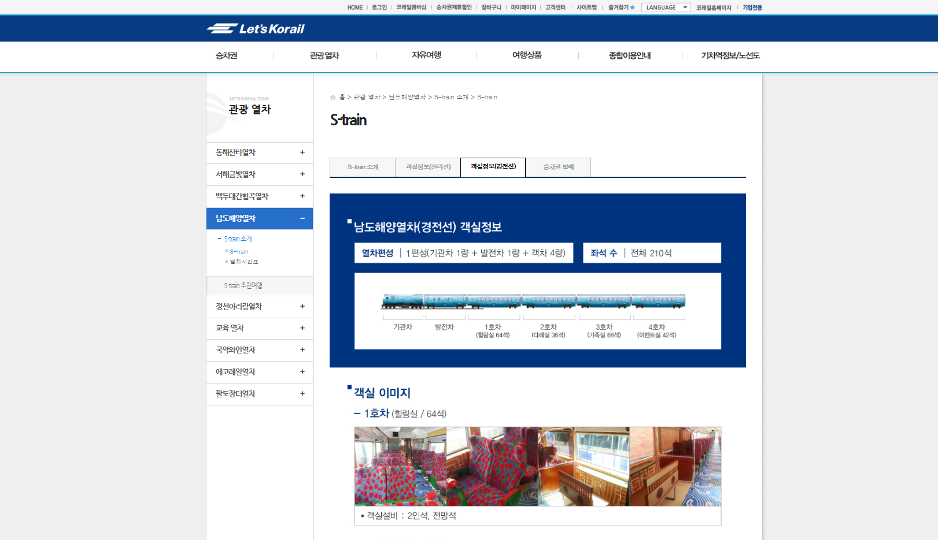Expand 교육 열차 plus icon

302,328
